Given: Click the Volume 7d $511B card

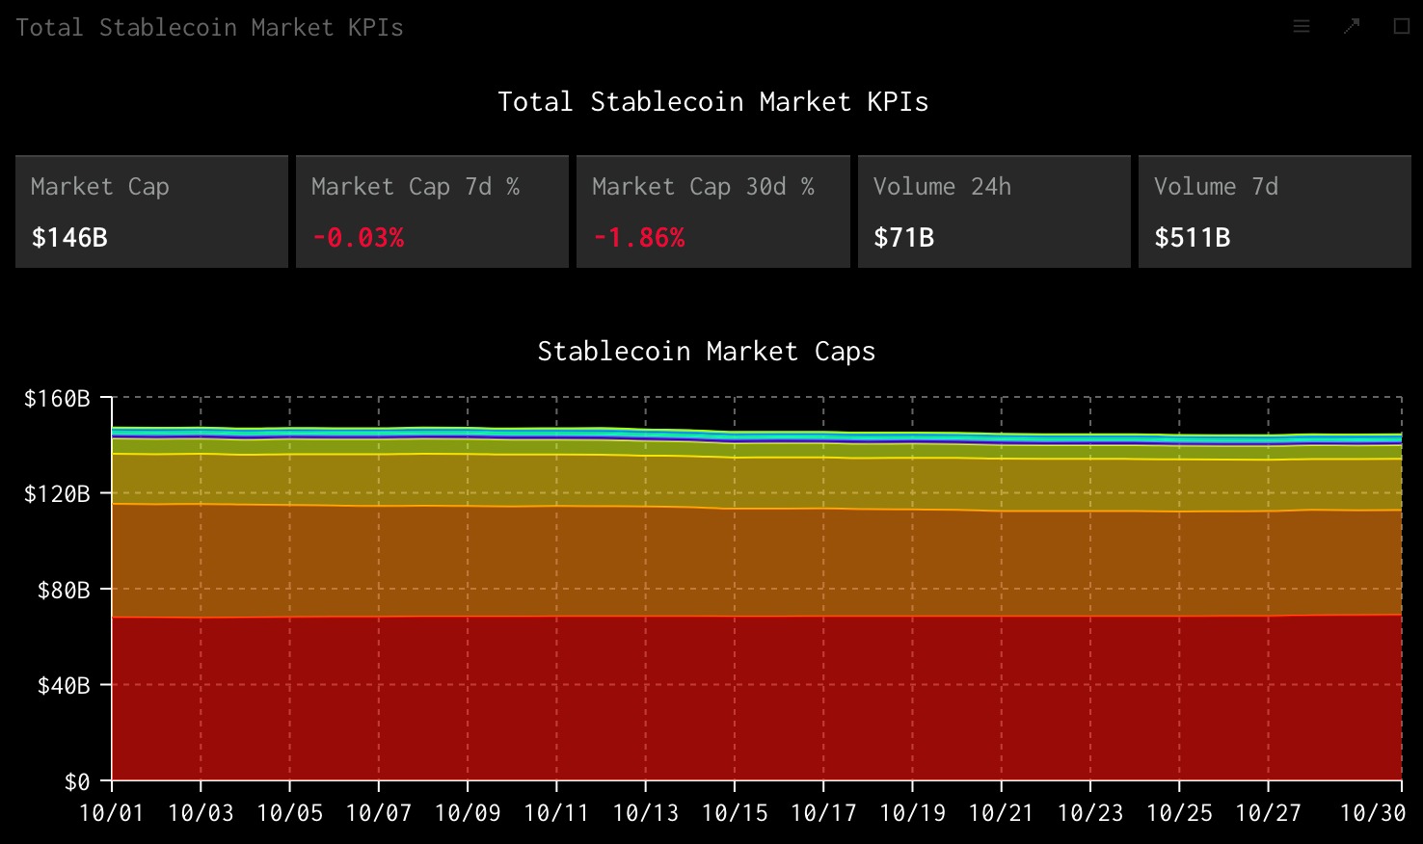Looking at the screenshot, I should click(x=1274, y=212).
